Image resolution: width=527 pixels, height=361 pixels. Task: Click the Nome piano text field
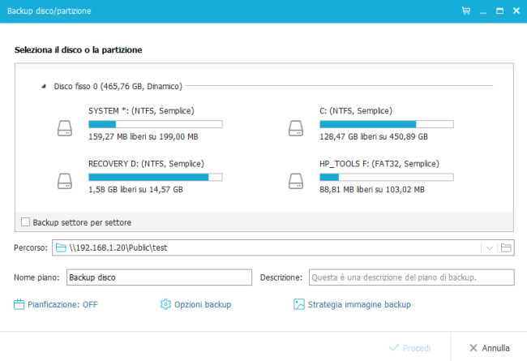point(159,277)
